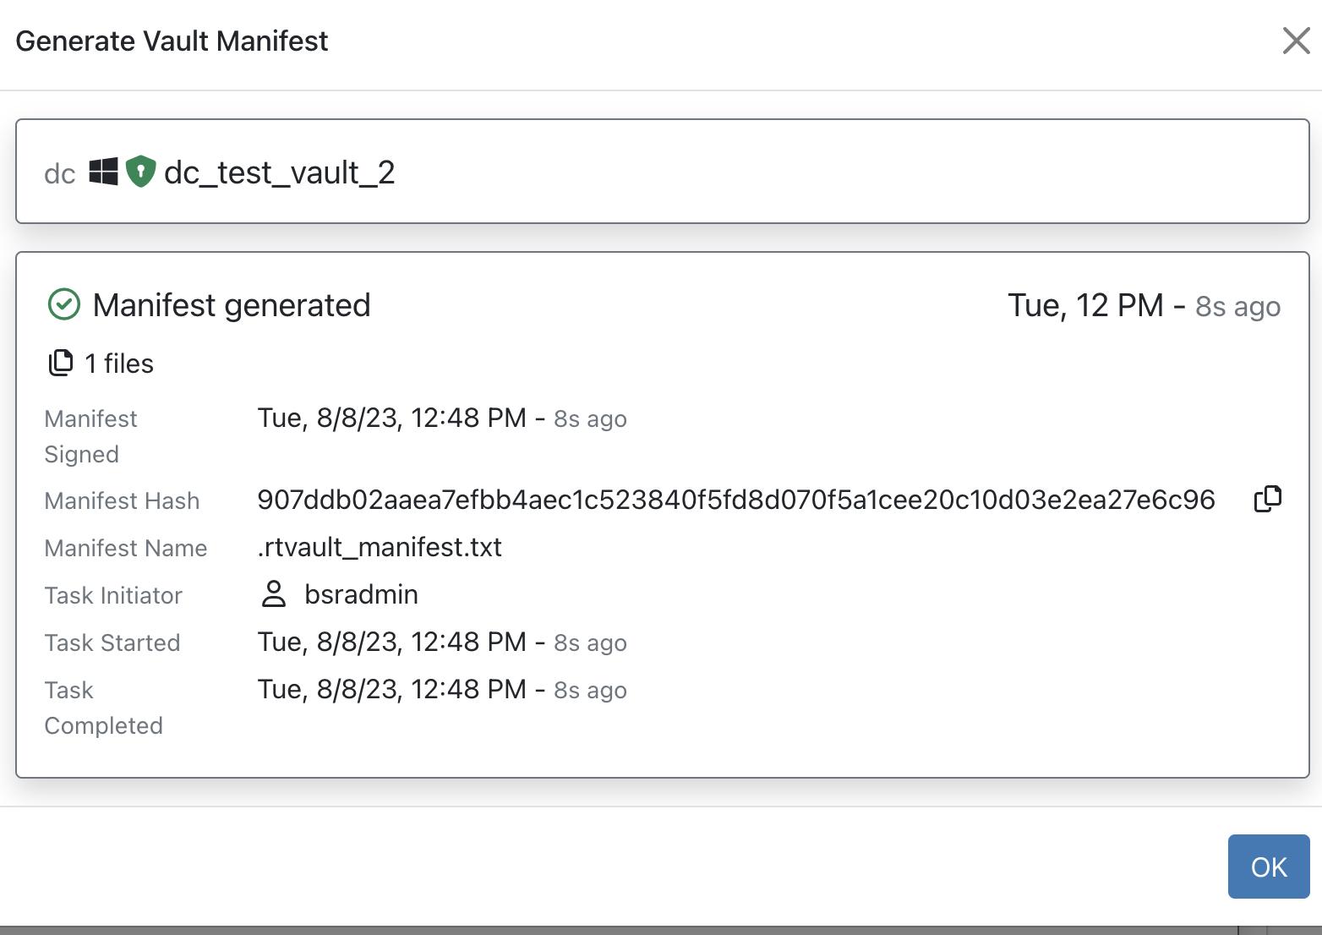Click the Task Initiator name bsradmin

[x=361, y=594]
